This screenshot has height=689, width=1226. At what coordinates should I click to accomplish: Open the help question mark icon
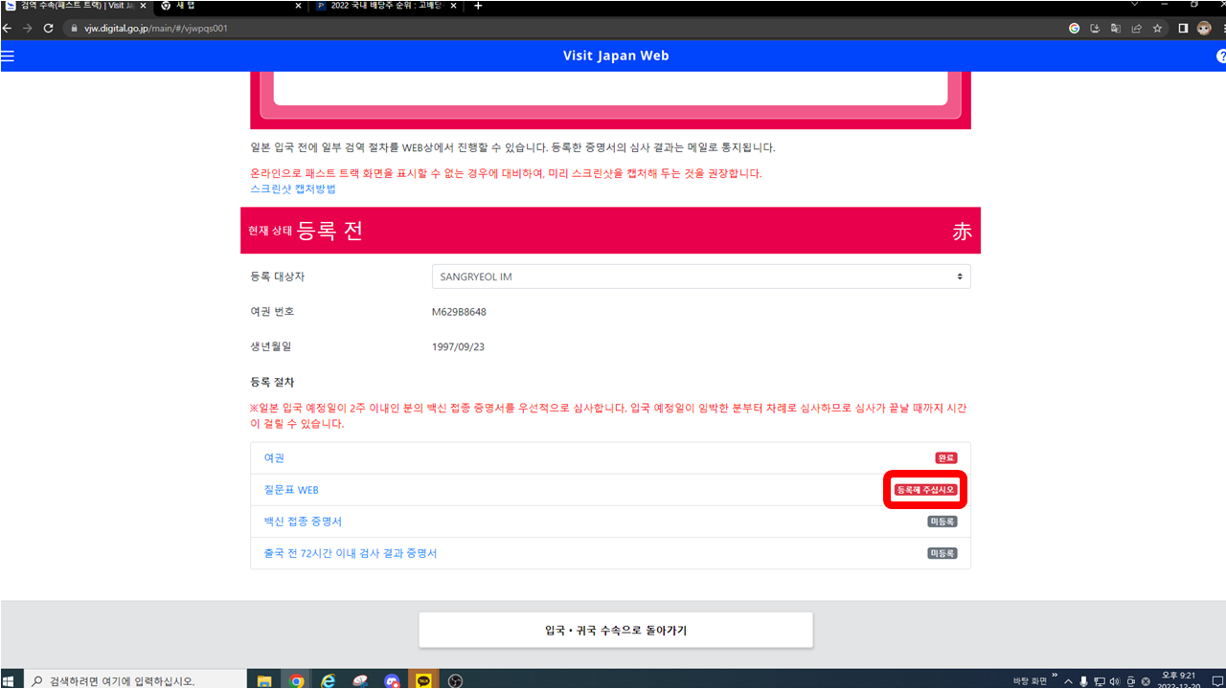[1221, 56]
